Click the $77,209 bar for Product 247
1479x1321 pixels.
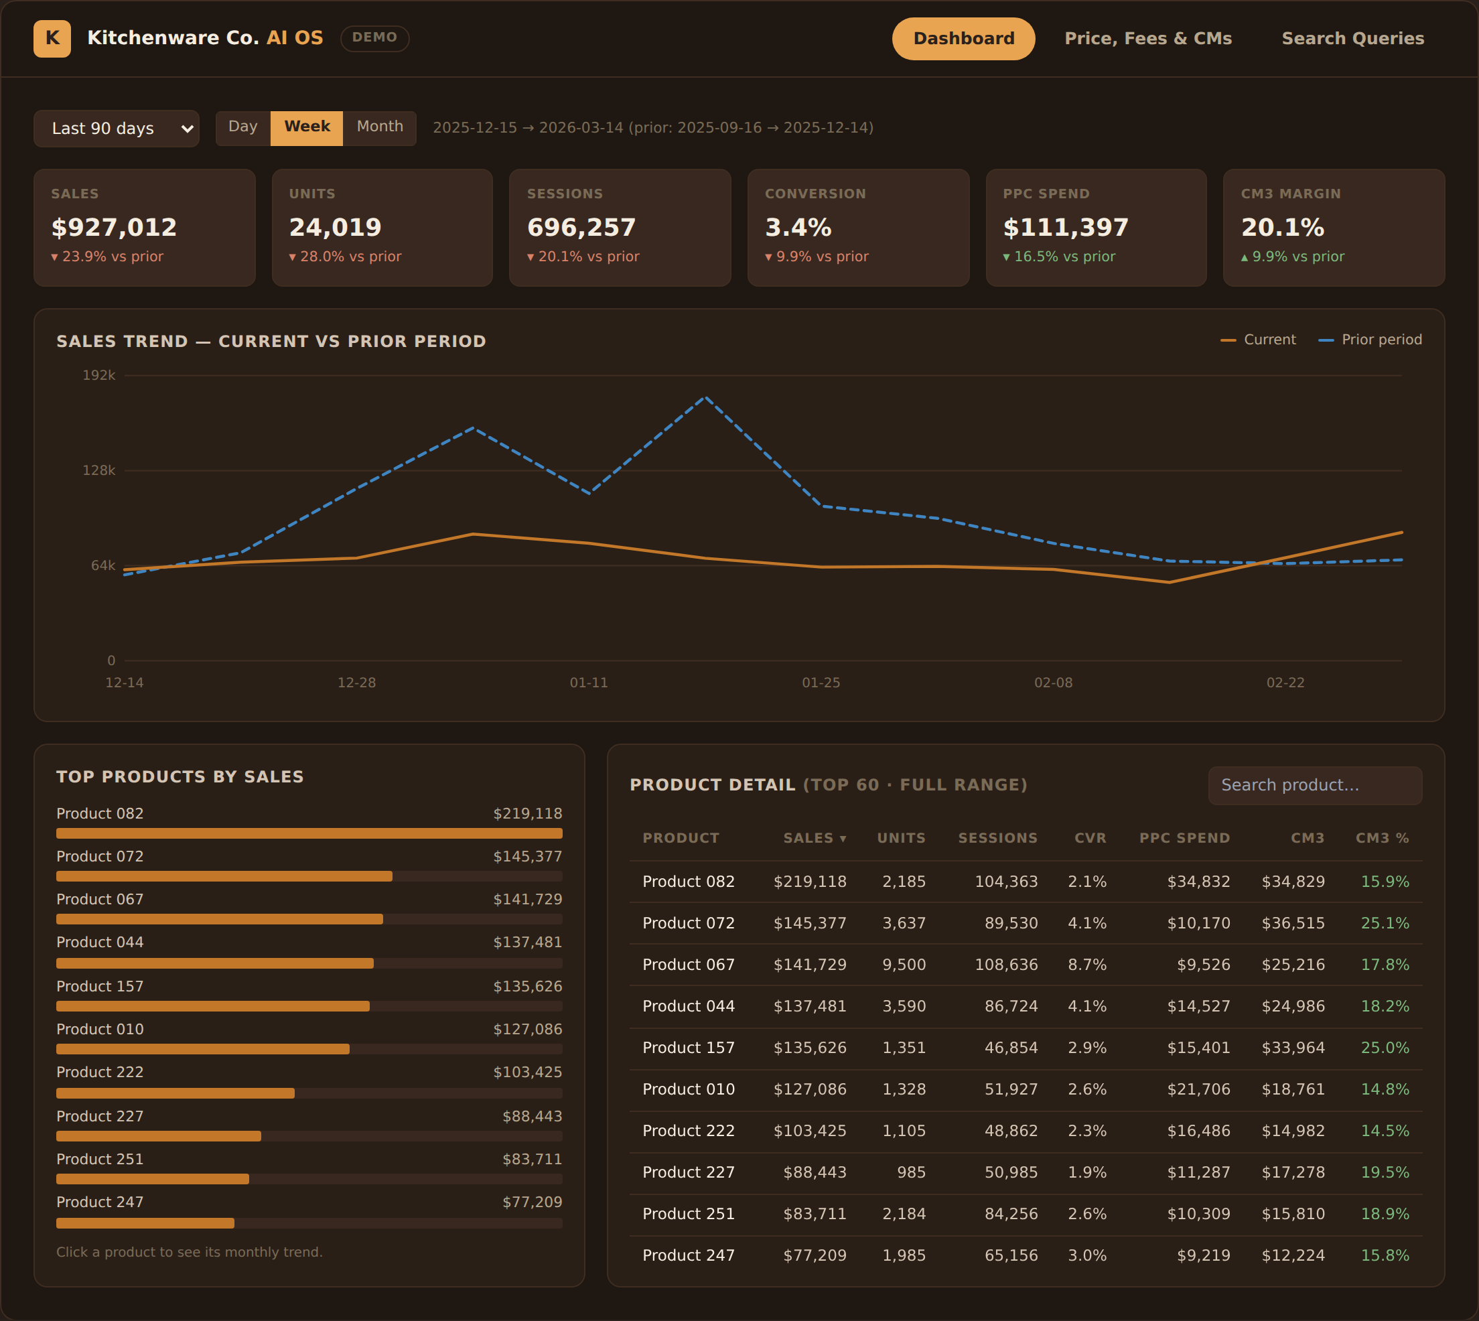145,1223
